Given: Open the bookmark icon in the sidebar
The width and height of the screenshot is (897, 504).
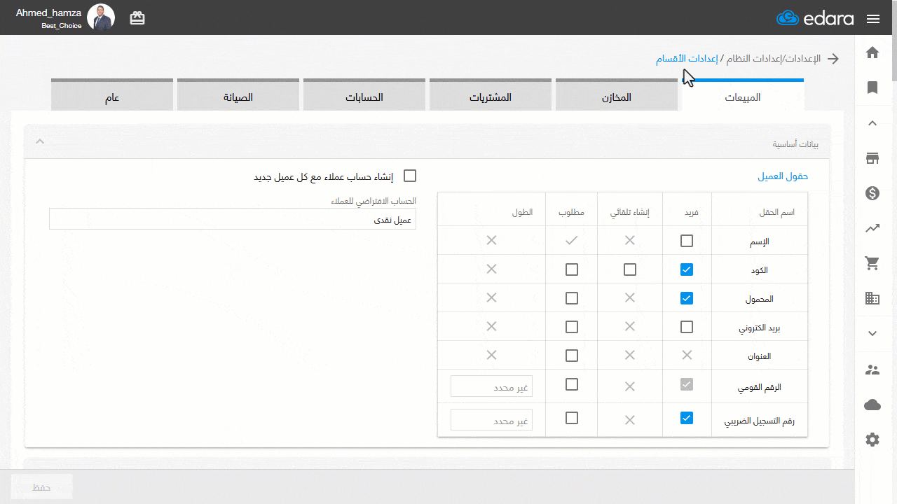Looking at the screenshot, I should pyautogui.click(x=872, y=87).
